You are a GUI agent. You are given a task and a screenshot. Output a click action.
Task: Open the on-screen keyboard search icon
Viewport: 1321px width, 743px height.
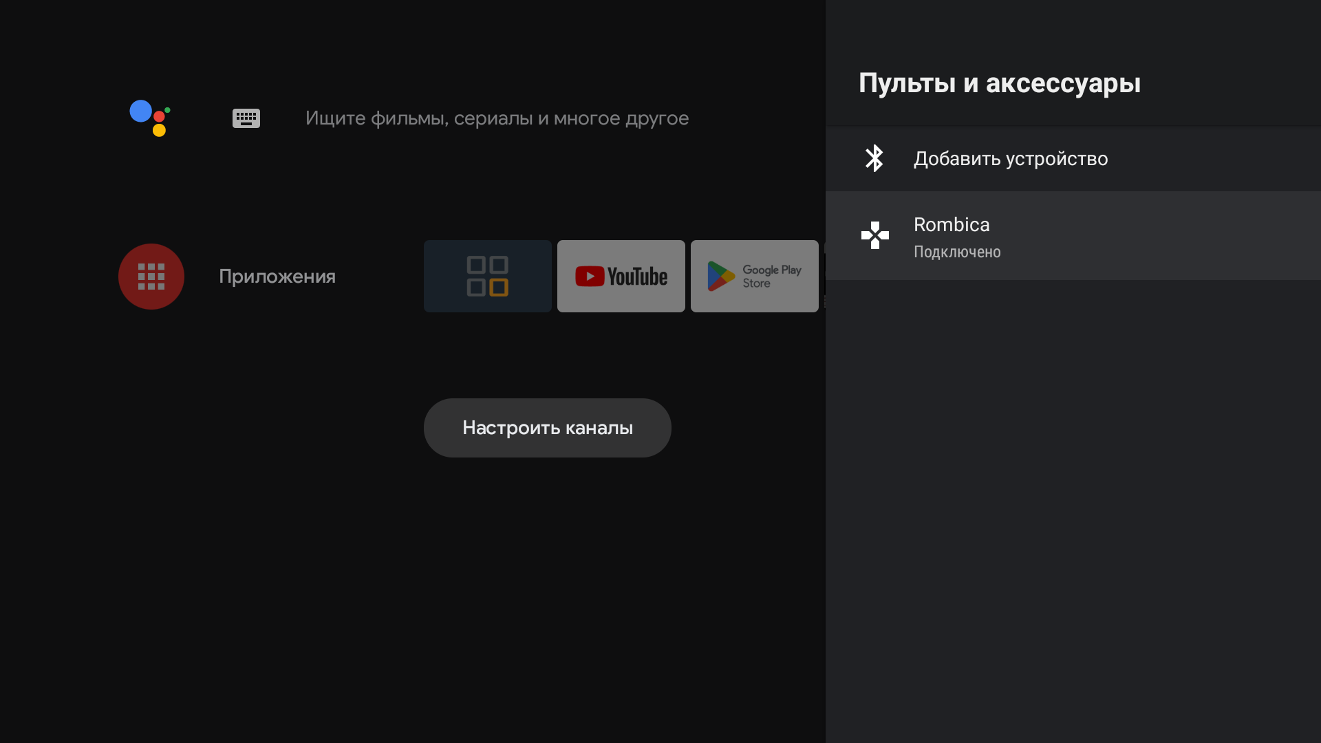pos(246,118)
